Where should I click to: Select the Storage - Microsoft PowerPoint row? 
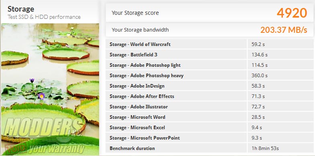pyautogui.click(x=209, y=138)
